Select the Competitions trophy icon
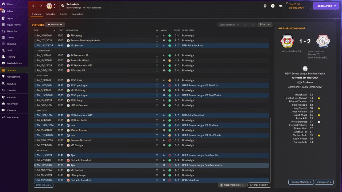 click(3, 77)
